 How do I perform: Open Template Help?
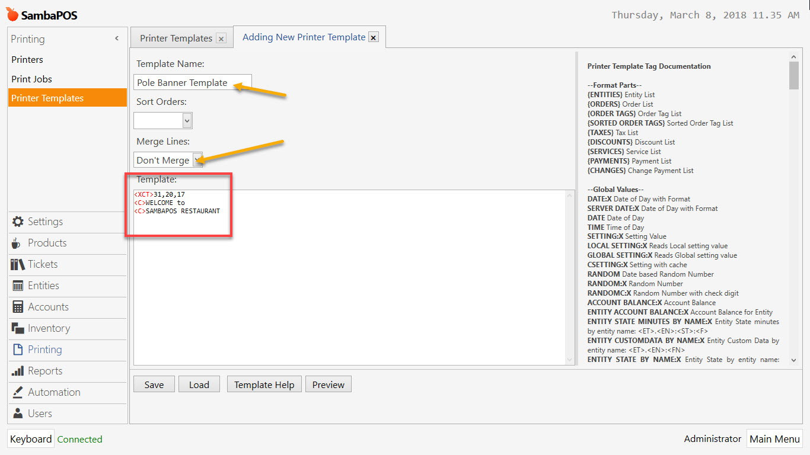coord(264,384)
